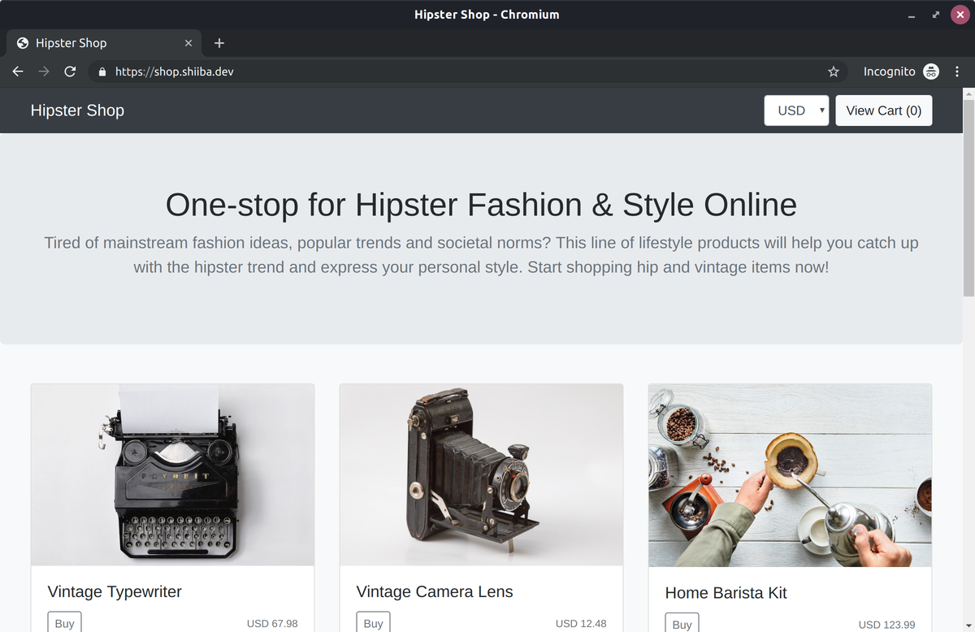Open the Chromium three-dot menu

point(957,71)
